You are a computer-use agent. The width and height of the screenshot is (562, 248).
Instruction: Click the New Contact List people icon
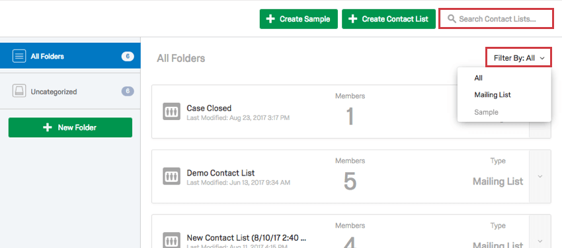171,240
